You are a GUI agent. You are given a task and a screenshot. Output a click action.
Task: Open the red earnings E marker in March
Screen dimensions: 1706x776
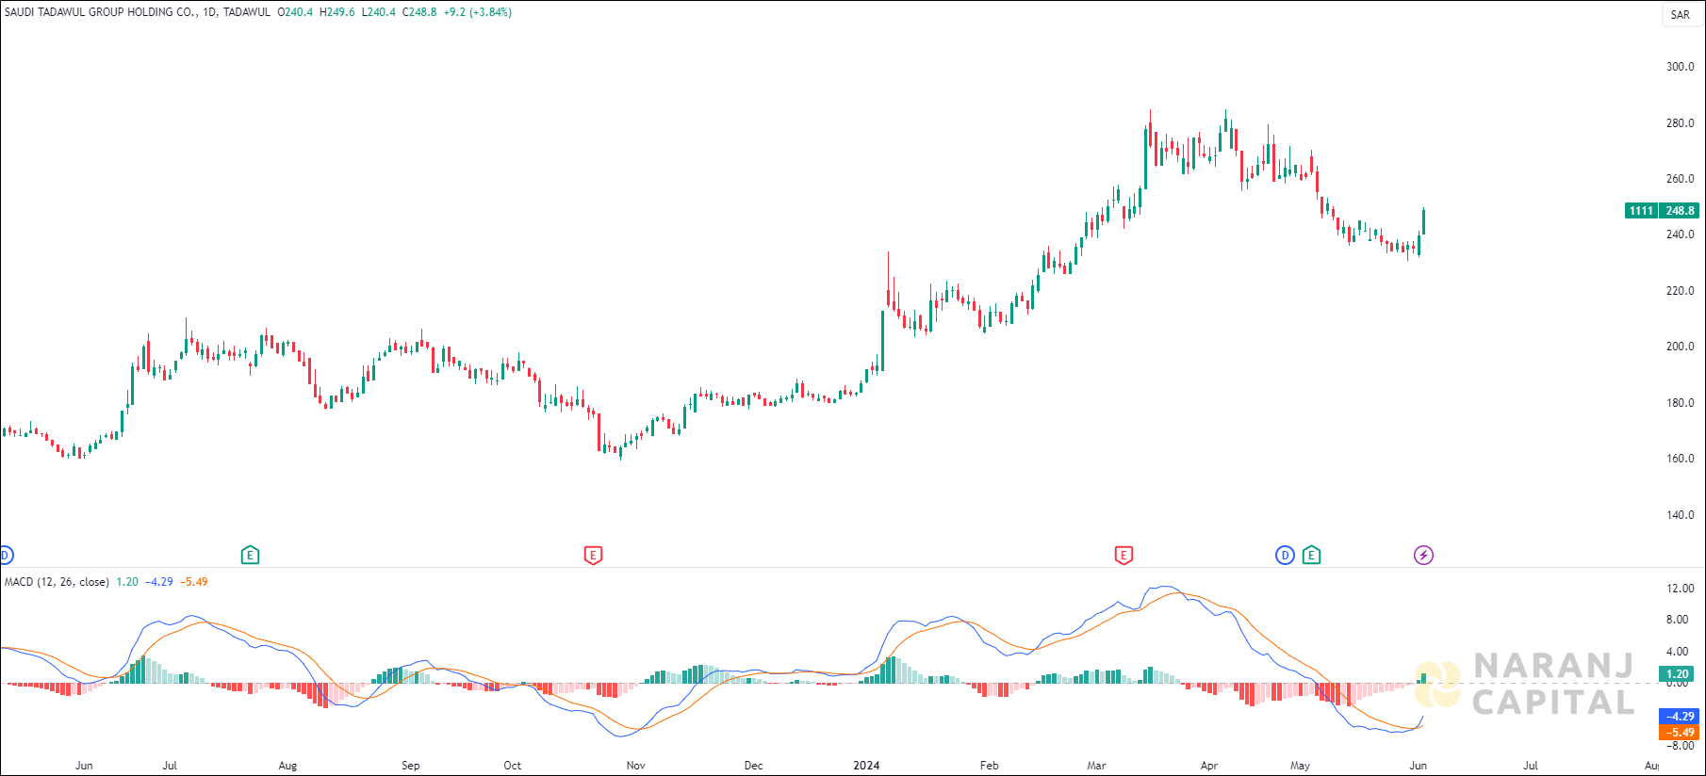coord(1124,555)
